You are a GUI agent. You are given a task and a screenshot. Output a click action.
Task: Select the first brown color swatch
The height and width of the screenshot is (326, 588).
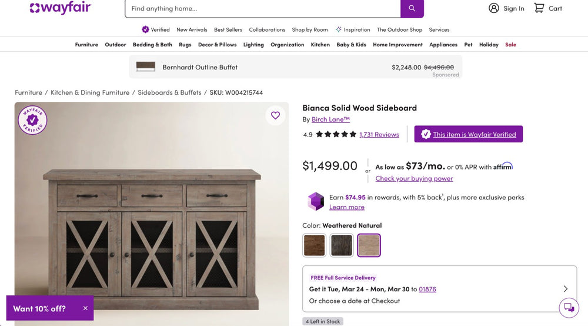314,245
